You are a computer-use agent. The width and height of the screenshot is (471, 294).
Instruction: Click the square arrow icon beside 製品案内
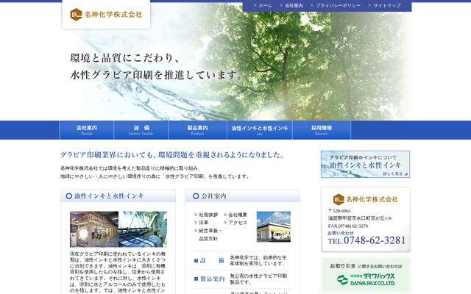click(x=196, y=279)
